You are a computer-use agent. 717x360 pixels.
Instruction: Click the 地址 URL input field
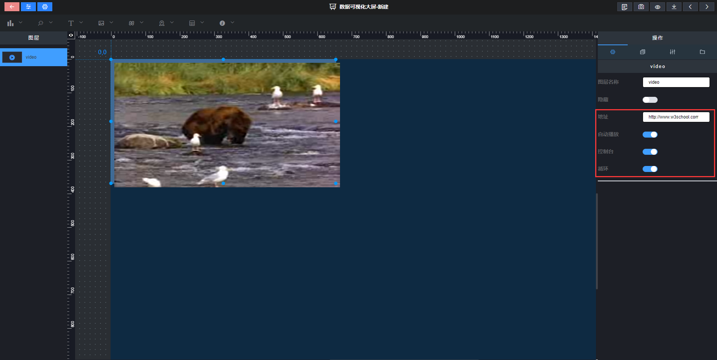tap(676, 117)
